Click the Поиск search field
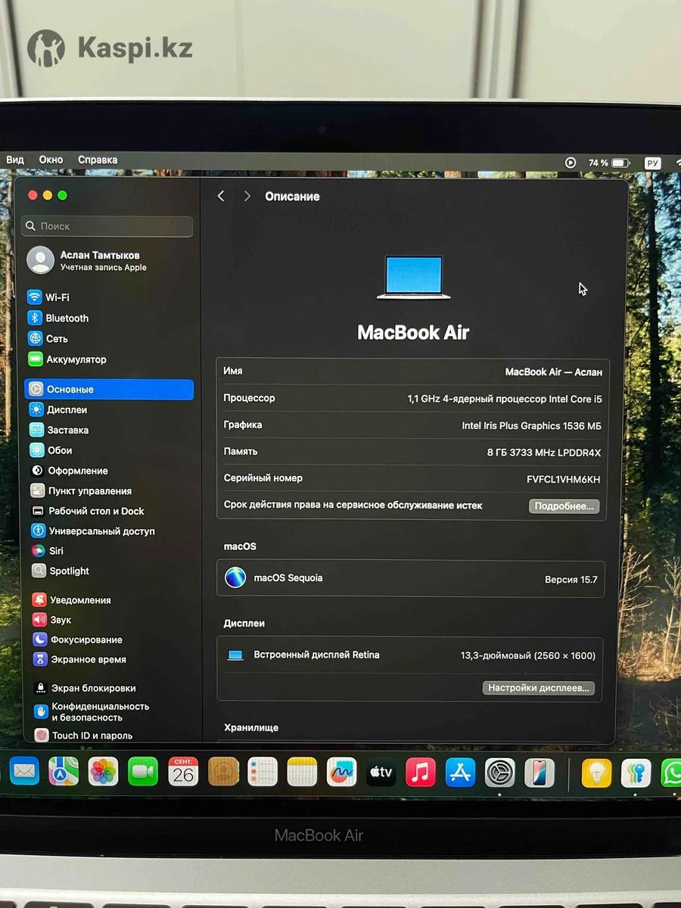Screen dimensions: 681x908 click(x=108, y=226)
